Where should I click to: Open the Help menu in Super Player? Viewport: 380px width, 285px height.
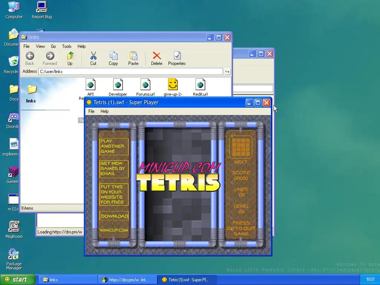(104, 111)
